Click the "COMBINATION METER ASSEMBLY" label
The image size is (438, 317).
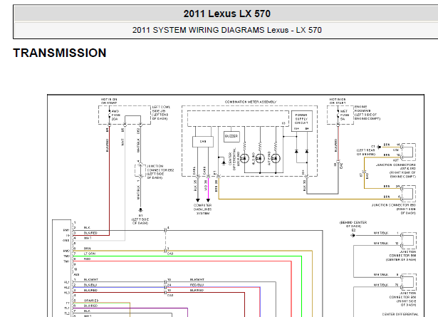point(251,102)
